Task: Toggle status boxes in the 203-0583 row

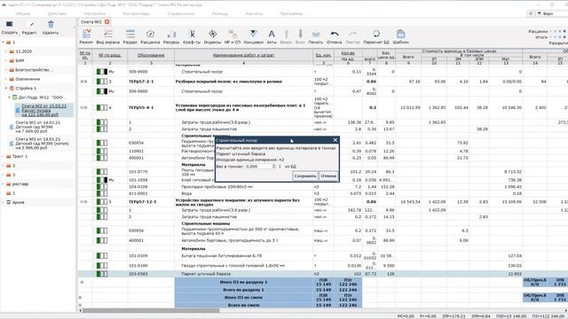Action: pyautogui.click(x=102, y=274)
